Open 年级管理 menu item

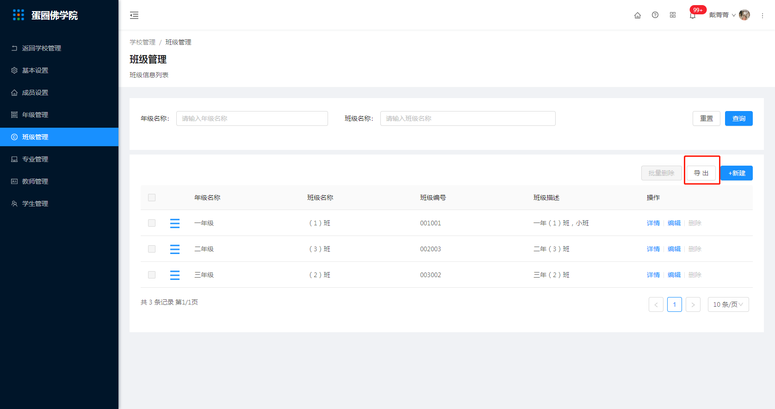point(59,115)
